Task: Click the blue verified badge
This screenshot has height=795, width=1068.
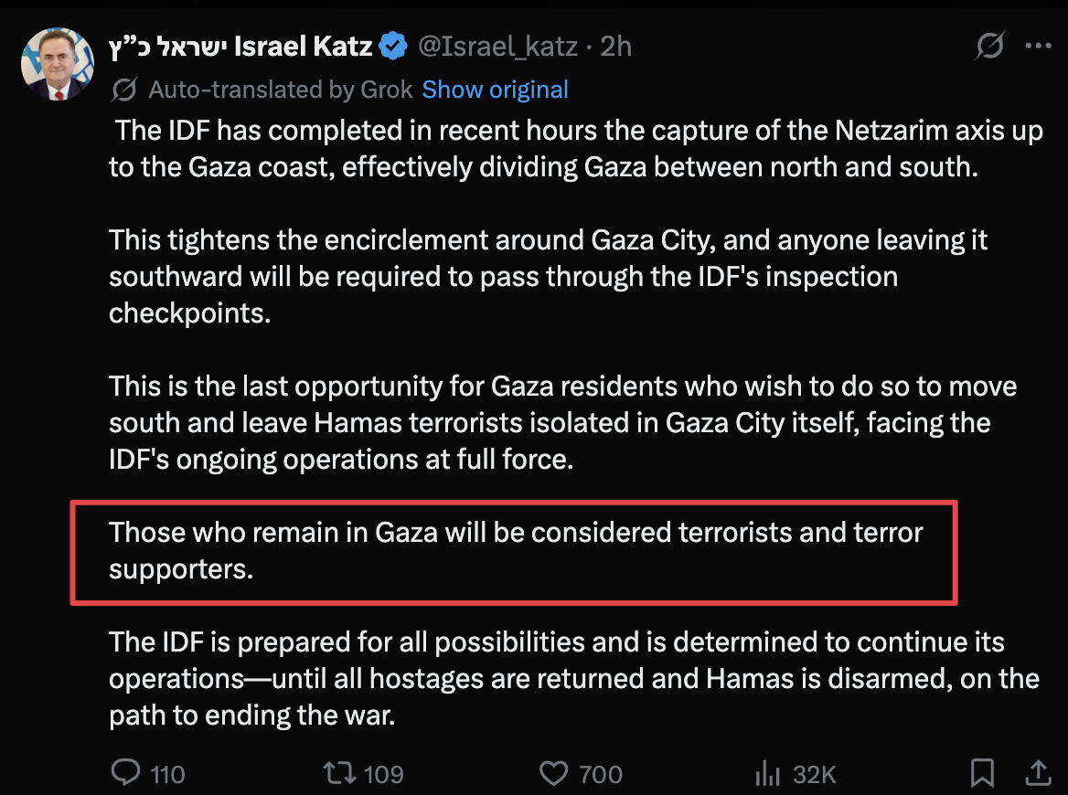Action: [x=393, y=46]
